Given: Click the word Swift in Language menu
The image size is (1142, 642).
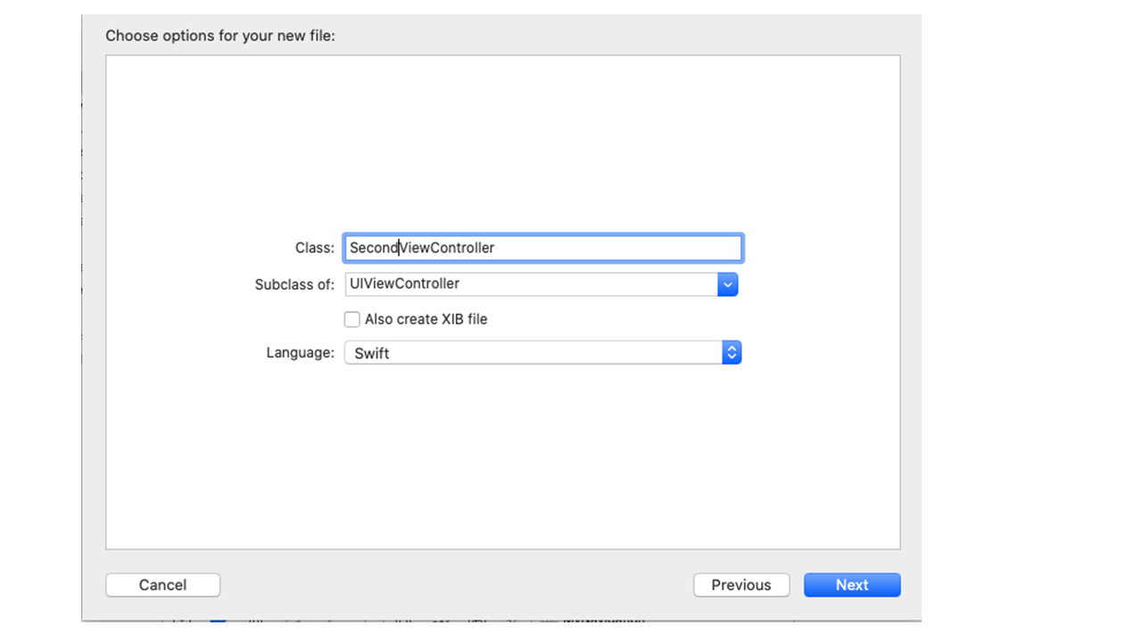Looking at the screenshot, I should click(372, 353).
